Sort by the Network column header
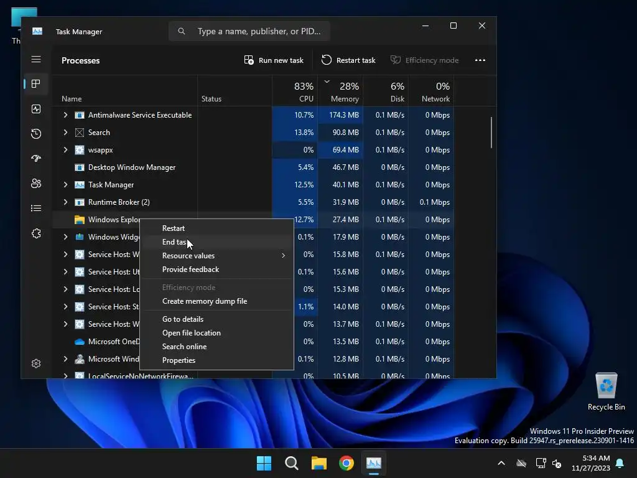Screen dimensions: 637x478 click(432, 91)
